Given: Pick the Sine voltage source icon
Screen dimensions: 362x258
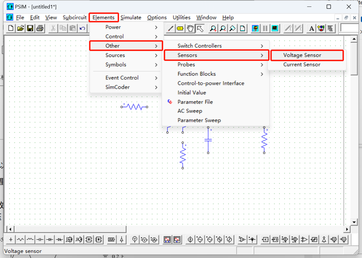Looking at the screenshot, I should click(200, 240).
